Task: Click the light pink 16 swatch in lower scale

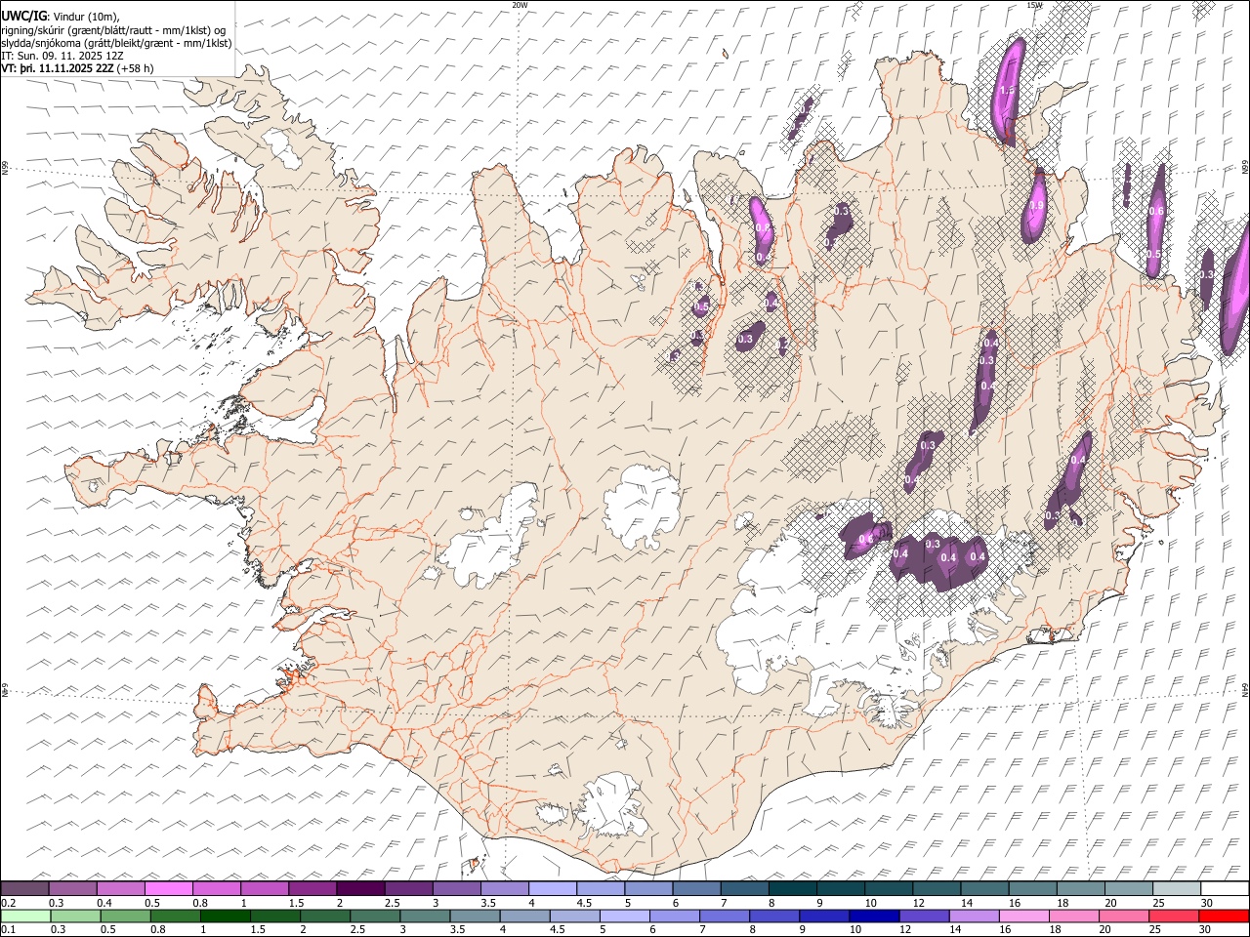Action: 1024,916
